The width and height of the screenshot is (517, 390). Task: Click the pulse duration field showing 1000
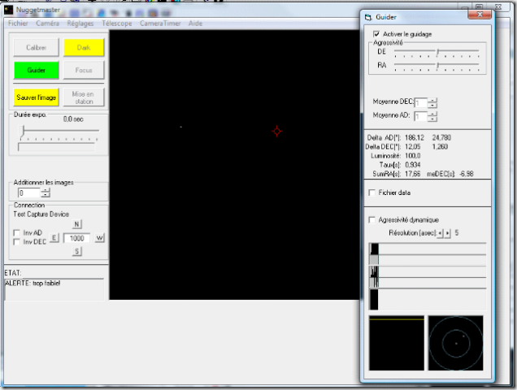click(76, 238)
